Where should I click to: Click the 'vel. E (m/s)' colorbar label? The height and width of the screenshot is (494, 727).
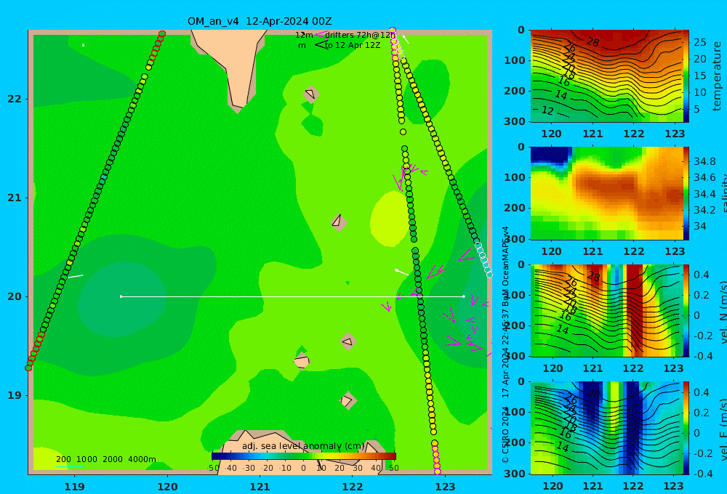(x=723, y=431)
